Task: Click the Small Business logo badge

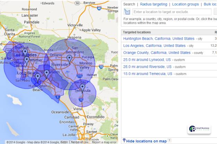Action: 199,129
